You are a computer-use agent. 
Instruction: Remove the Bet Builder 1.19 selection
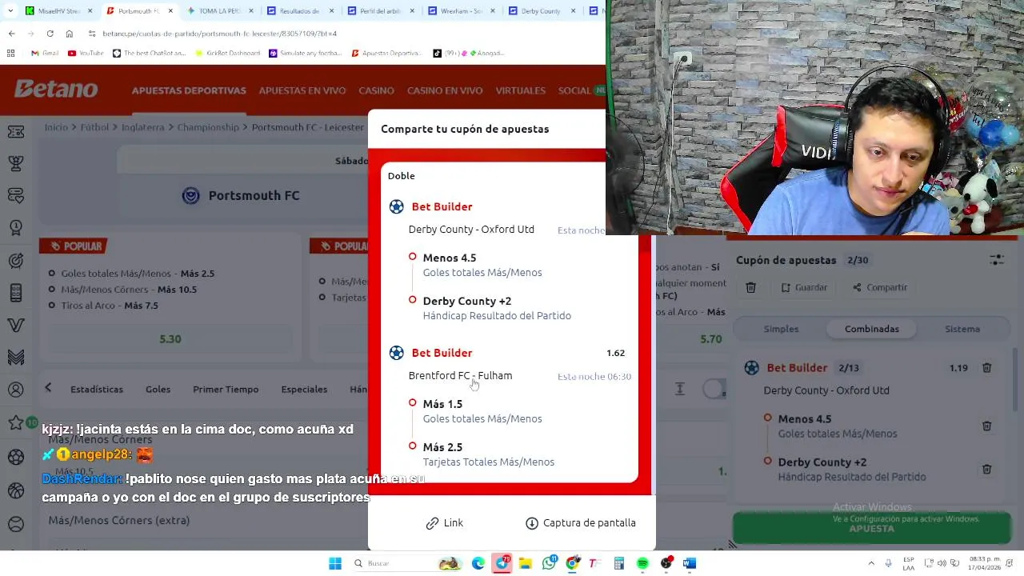tap(986, 368)
